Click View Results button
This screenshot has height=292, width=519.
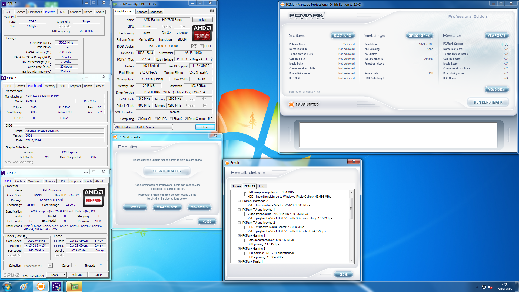point(496,35)
